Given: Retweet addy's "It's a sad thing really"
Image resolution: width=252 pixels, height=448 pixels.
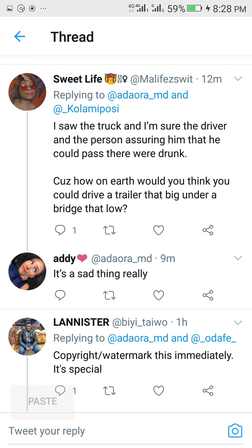Looking at the screenshot, I should tap(110, 295).
